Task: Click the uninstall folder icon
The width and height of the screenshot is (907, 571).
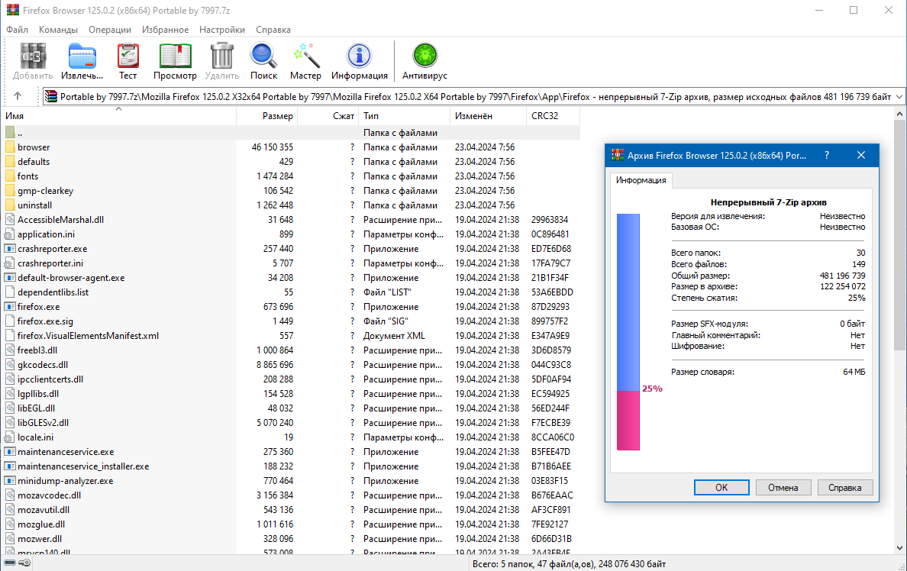Action: click(10, 205)
